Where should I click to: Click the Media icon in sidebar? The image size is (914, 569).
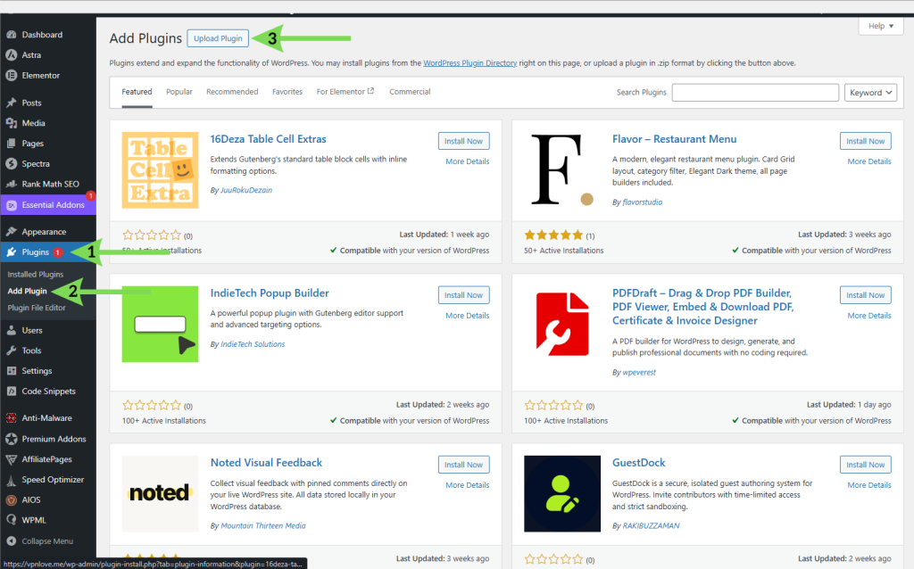tap(11, 123)
